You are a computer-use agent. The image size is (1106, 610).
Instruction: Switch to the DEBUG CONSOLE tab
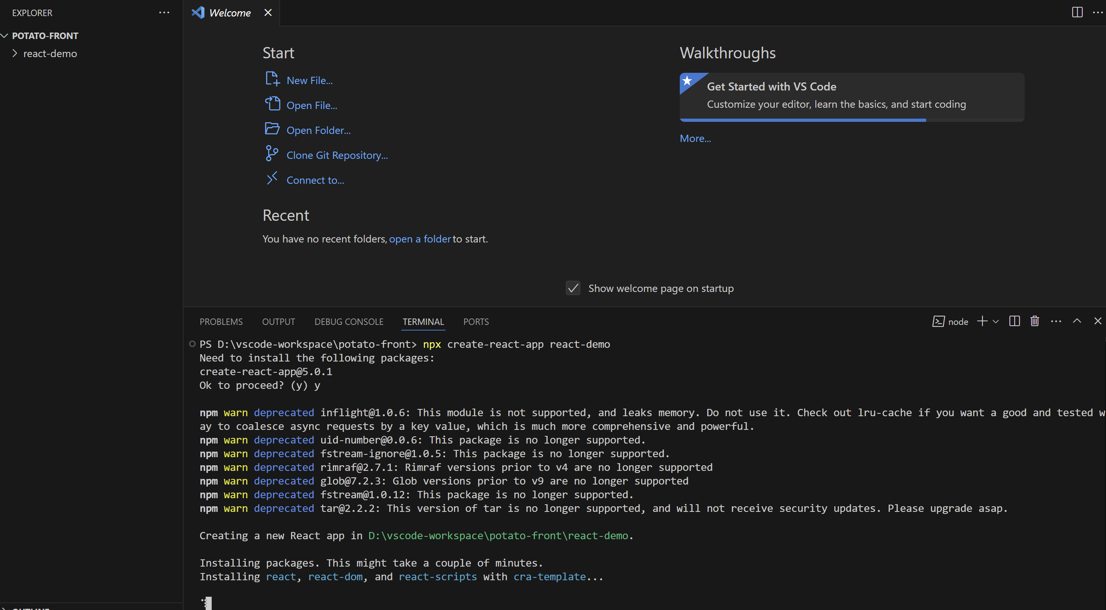(349, 322)
